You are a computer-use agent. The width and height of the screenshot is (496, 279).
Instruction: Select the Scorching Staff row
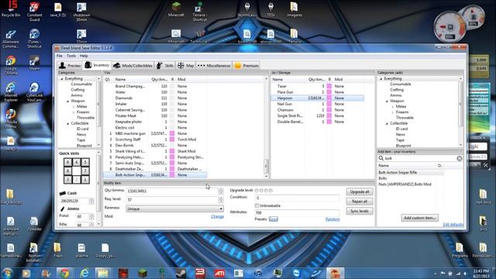(x=155, y=139)
